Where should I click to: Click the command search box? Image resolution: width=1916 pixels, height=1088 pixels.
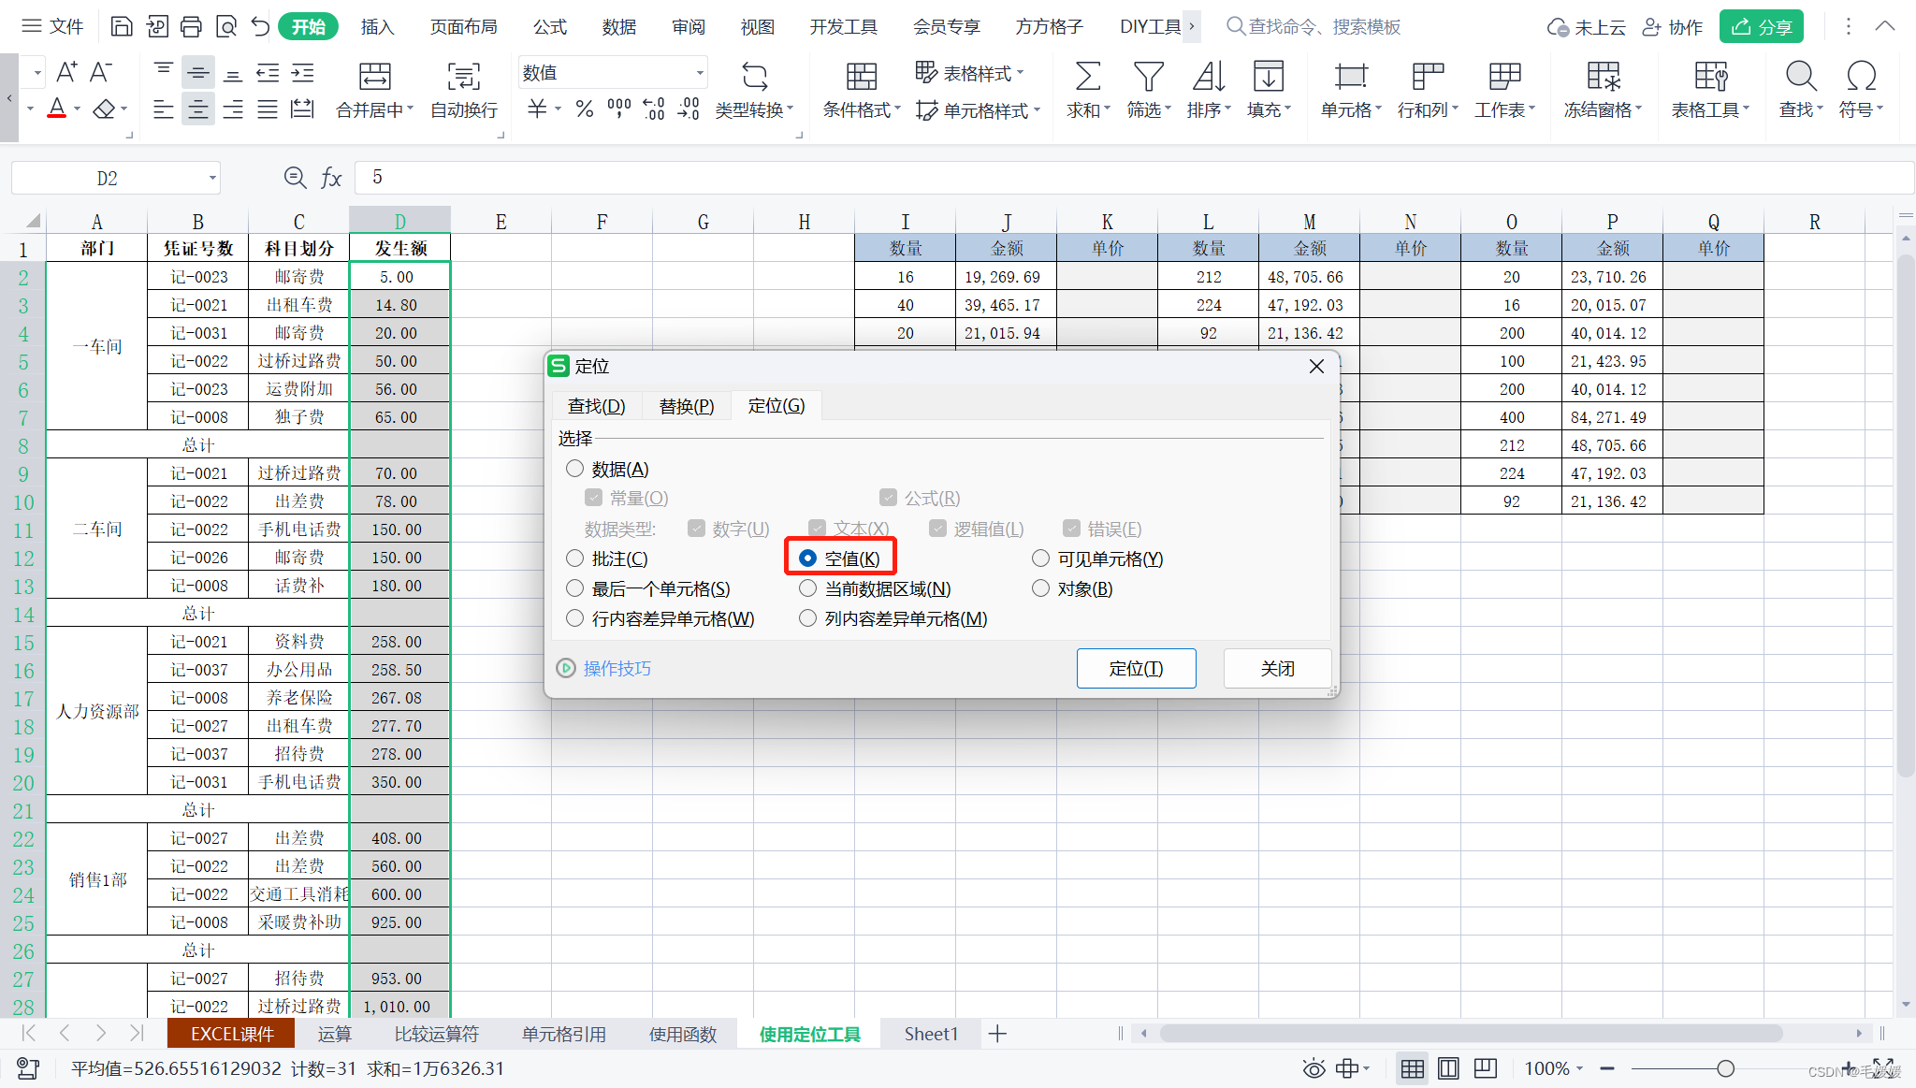[1314, 26]
